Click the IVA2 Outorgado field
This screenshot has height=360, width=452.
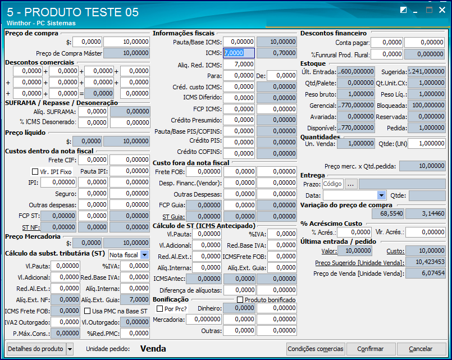(65, 322)
